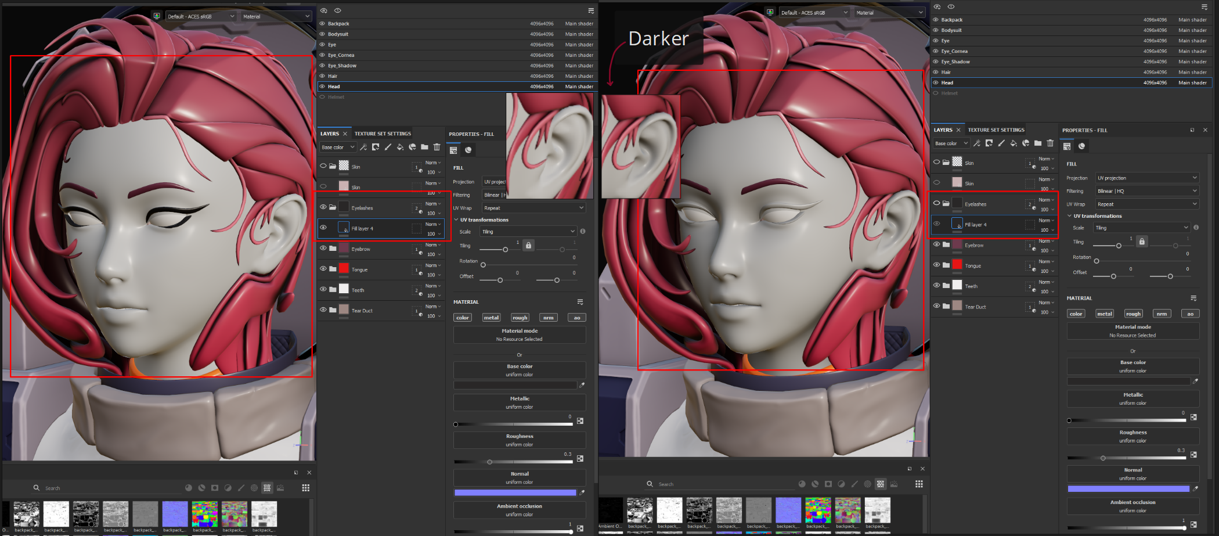Open Projection dropdown in right Properties
Image resolution: width=1219 pixels, height=536 pixels.
point(1147,178)
